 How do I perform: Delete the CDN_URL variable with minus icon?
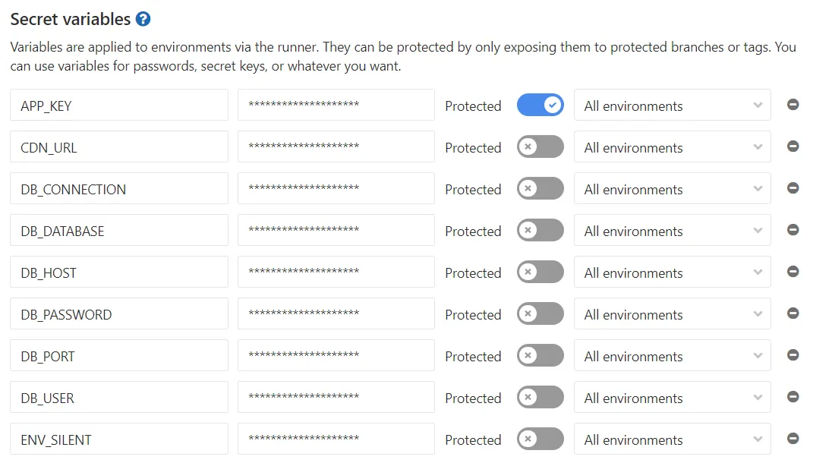click(x=793, y=146)
